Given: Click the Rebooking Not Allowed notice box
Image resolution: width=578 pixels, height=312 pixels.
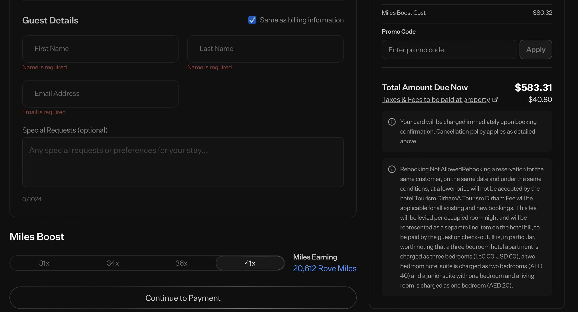Looking at the screenshot, I should (466, 227).
